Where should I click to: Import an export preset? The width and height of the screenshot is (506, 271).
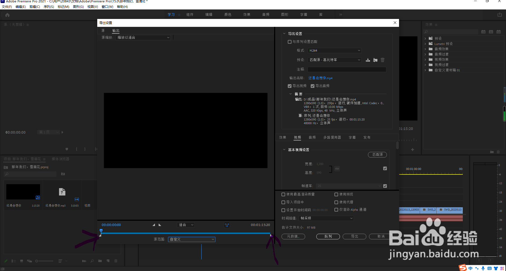[375, 60]
